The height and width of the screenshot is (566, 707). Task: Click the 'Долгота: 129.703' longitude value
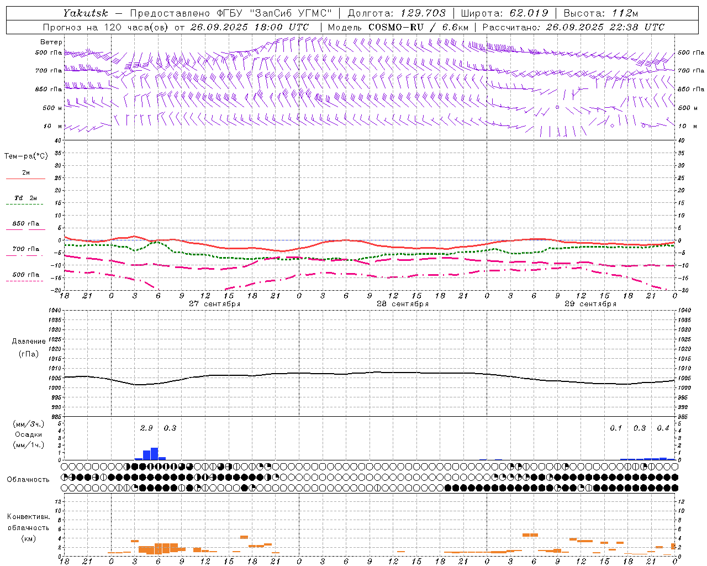point(396,13)
